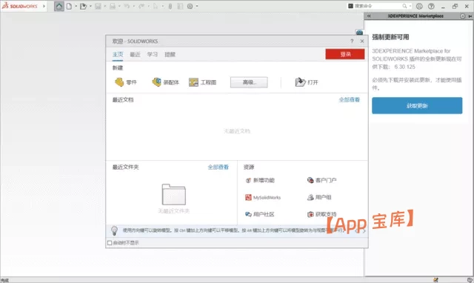Expand SOLIDWORKS menu arrow beside logo
474x283 pixels.
[x=44, y=6]
